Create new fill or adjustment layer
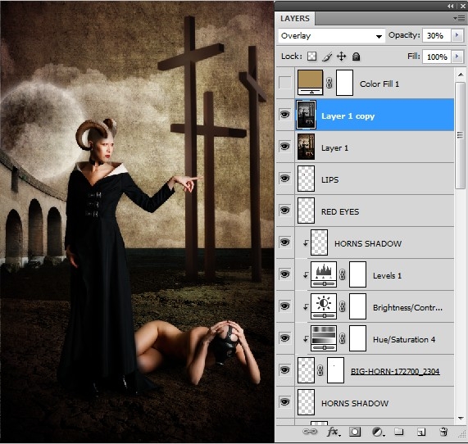Viewport: 468px width, 444px height. point(378,432)
